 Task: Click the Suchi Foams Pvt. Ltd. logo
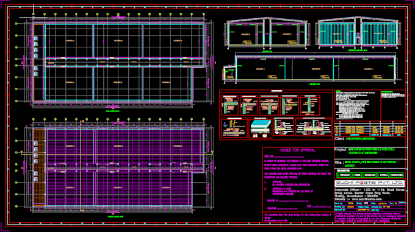(369, 183)
